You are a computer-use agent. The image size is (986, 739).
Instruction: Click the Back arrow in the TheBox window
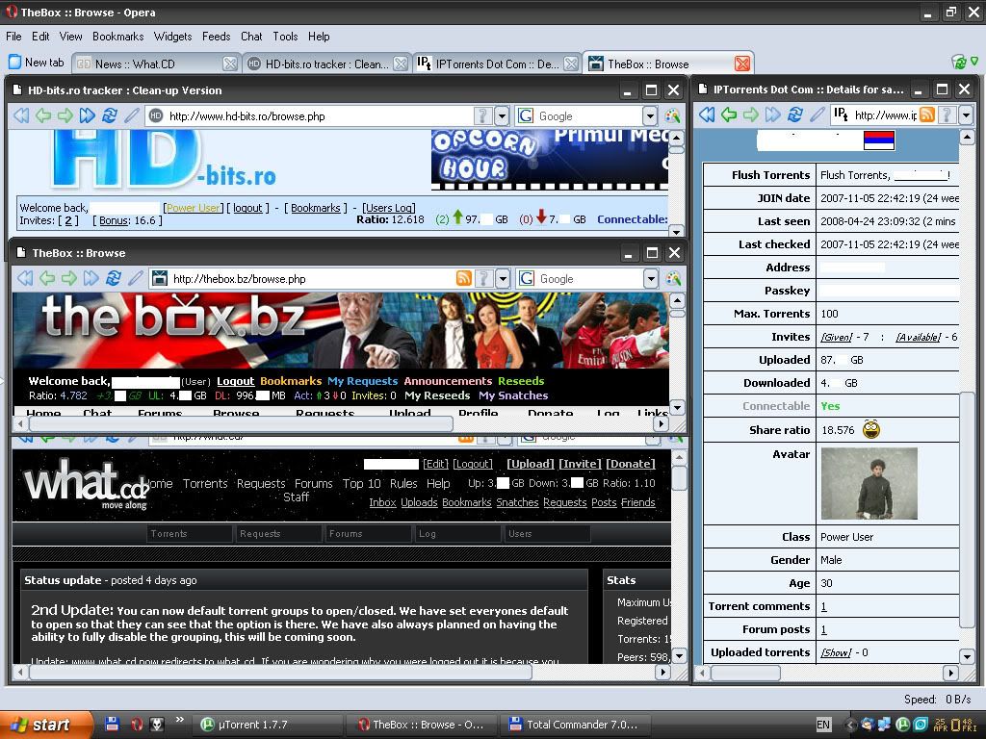tap(47, 278)
